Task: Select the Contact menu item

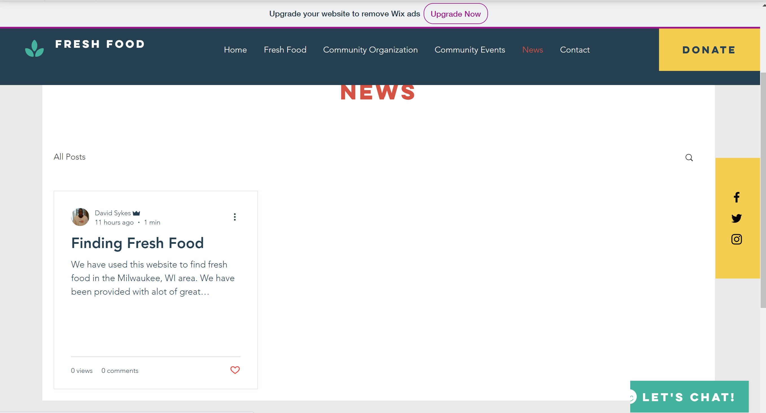Action: (575, 50)
